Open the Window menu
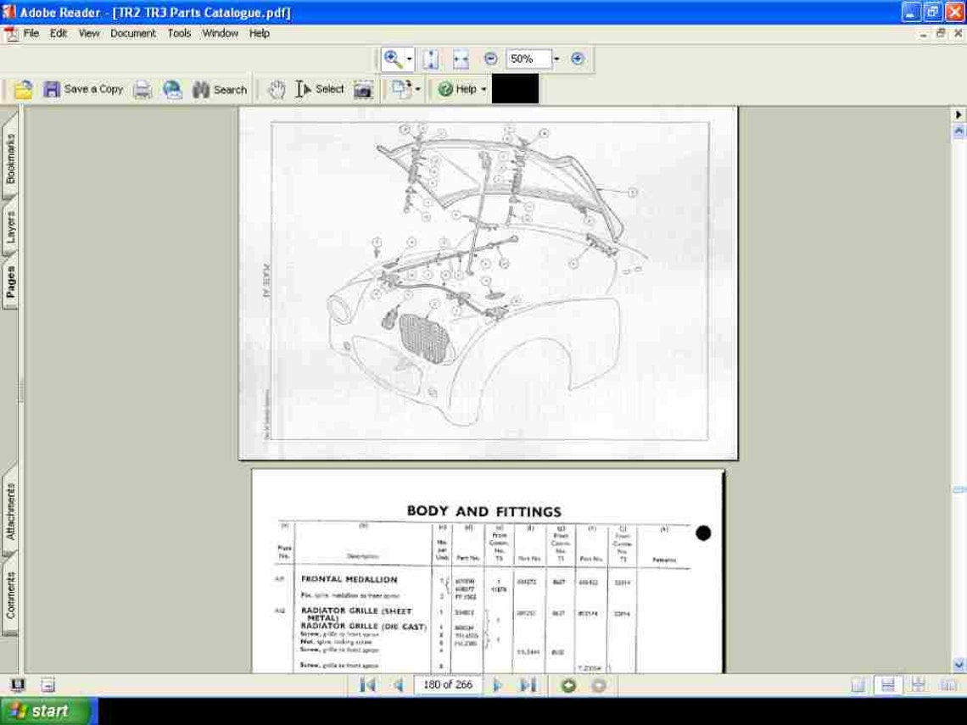 click(221, 33)
